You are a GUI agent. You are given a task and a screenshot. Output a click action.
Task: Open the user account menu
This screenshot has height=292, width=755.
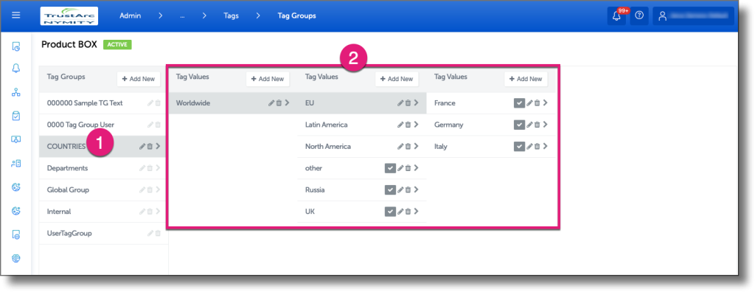(x=693, y=16)
